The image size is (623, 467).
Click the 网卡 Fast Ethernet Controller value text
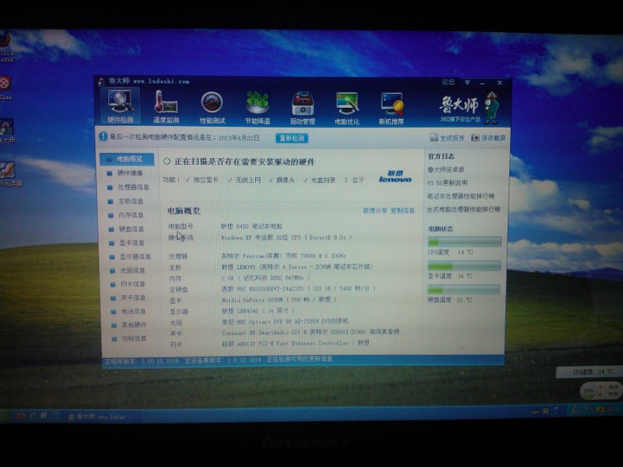click(x=296, y=343)
